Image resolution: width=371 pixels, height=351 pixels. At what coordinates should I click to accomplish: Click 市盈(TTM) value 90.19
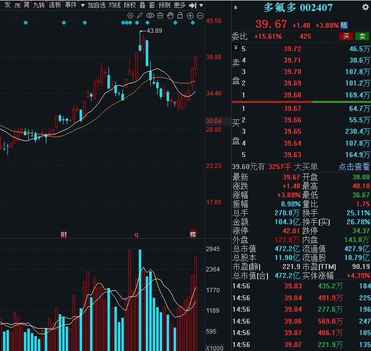(361, 266)
